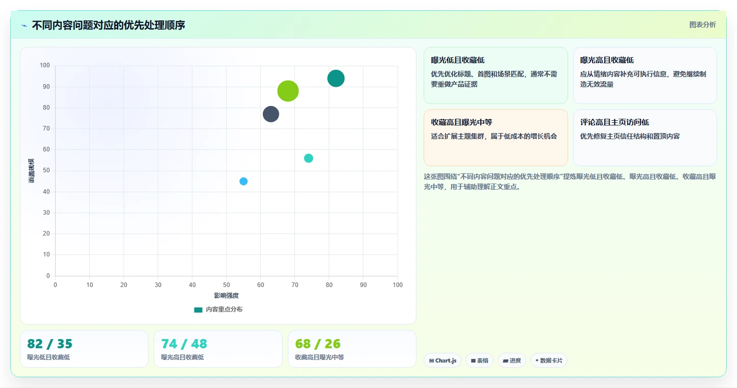
Task: Click the 74 / 48 stat card
Action: (218, 349)
